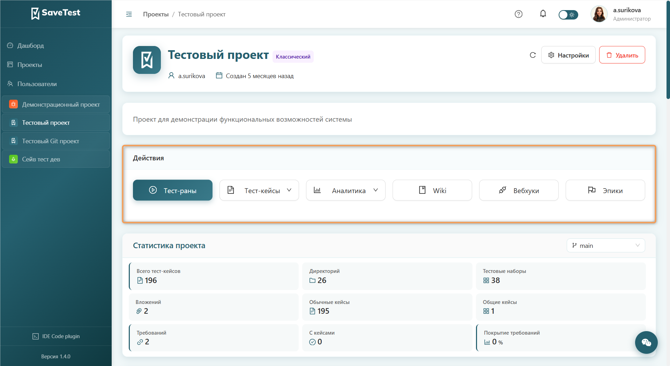
Task: Click the Требований 2 stat card
Action: [214, 338]
